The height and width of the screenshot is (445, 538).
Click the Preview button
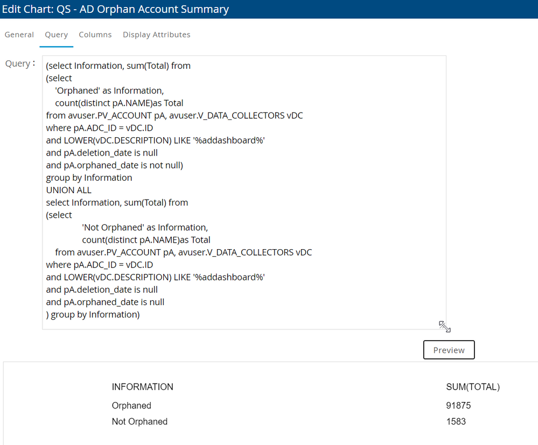449,350
